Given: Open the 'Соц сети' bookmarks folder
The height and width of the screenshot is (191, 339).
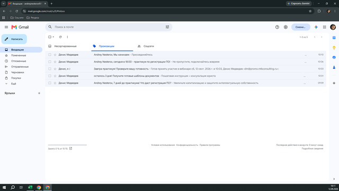Looking at the screenshot, I should click(17, 18).
